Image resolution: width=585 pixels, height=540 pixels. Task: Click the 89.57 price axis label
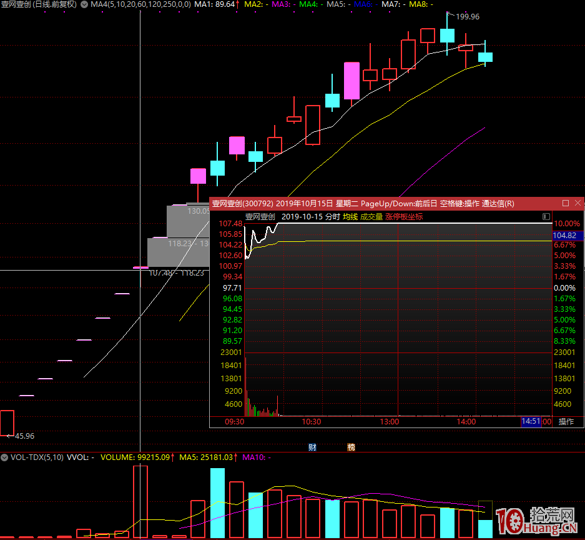(x=232, y=341)
